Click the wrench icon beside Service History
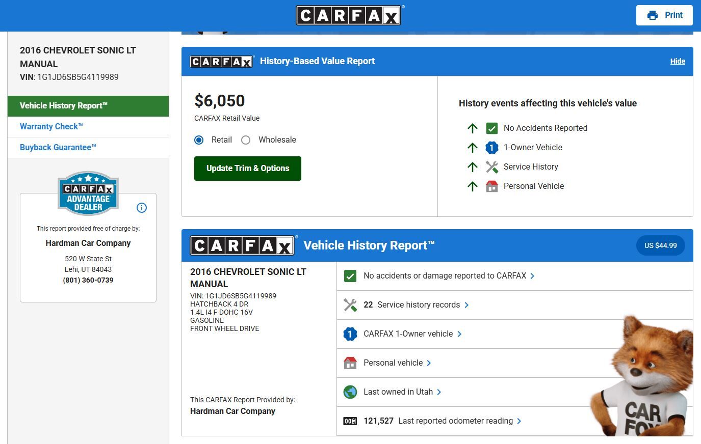Image resolution: width=701 pixels, height=444 pixels. [491, 167]
